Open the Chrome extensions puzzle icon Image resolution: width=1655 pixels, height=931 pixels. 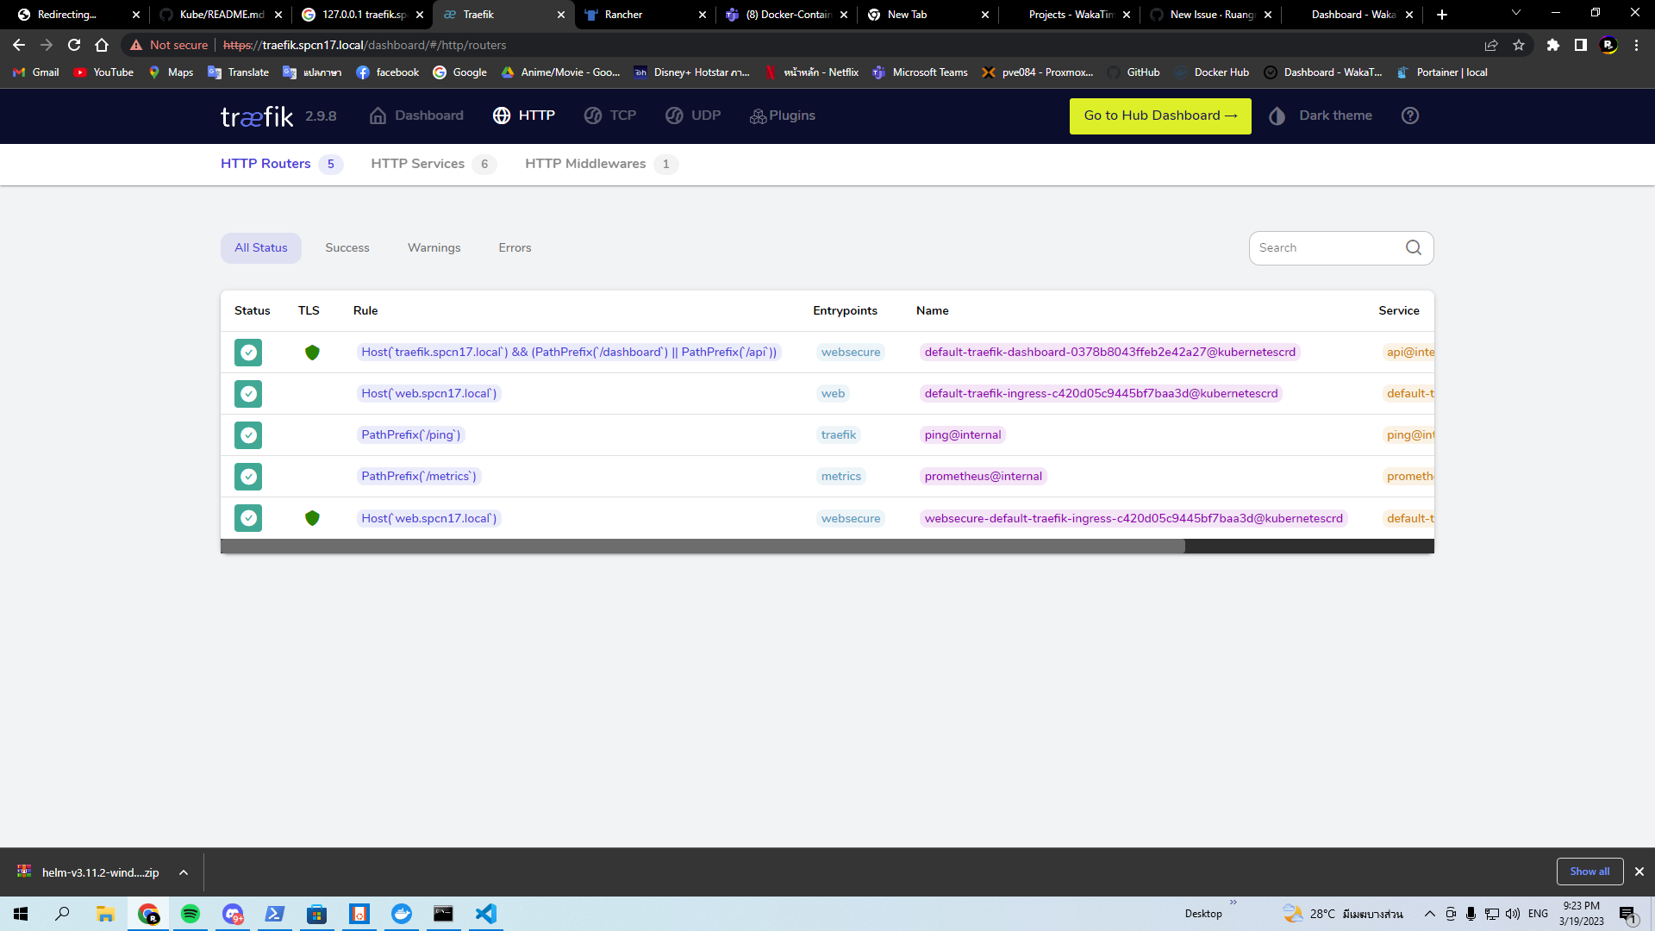tap(1553, 45)
